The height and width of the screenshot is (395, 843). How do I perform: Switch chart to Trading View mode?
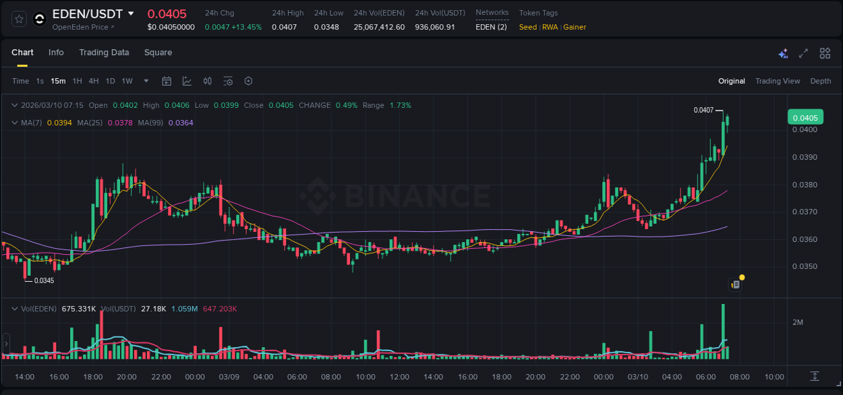point(778,81)
